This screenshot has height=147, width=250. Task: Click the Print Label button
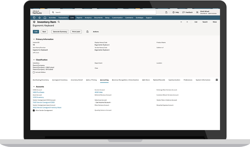click(x=76, y=32)
